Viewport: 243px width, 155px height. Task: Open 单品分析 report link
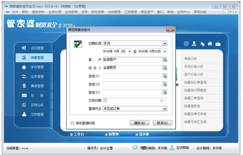191,59
